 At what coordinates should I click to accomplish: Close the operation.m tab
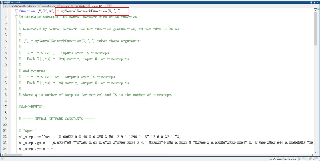(x=58, y=6)
